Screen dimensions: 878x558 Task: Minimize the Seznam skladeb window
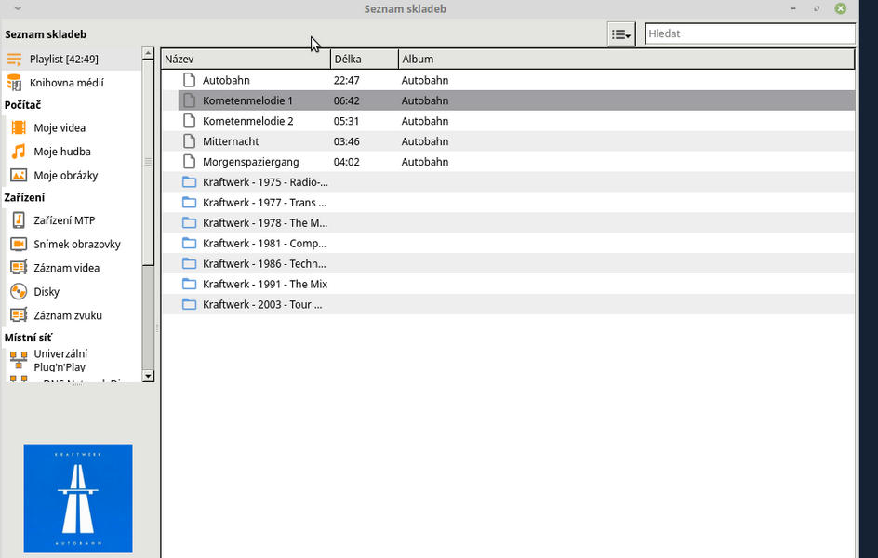(792, 8)
